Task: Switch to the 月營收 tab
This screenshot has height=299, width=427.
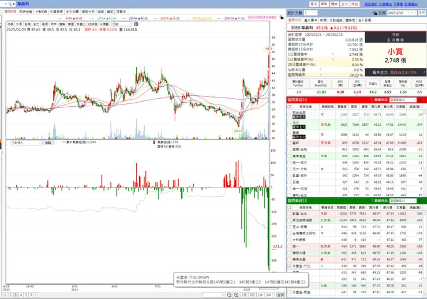Action: [121, 12]
